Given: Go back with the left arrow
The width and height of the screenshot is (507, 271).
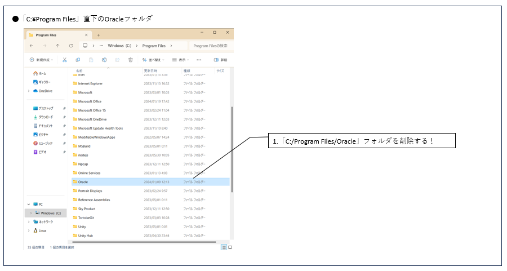Looking at the screenshot, I should pyautogui.click(x=32, y=46).
